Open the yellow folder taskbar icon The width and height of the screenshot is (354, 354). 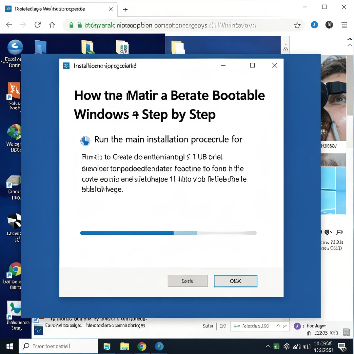click(125, 346)
